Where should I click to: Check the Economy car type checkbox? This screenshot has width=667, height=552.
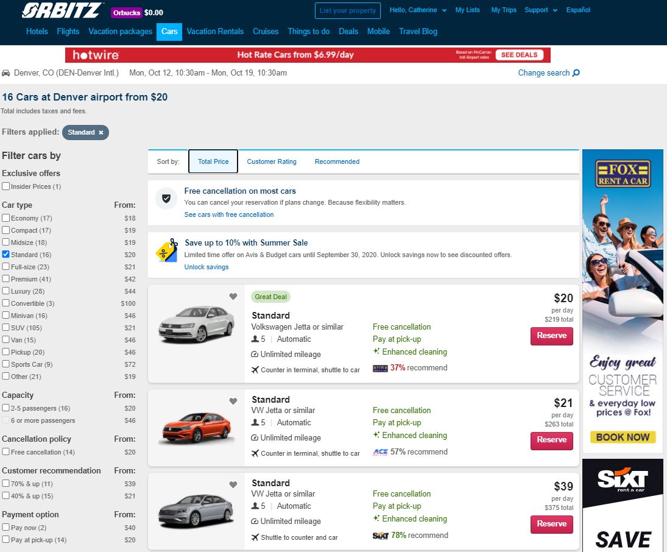pyautogui.click(x=6, y=218)
